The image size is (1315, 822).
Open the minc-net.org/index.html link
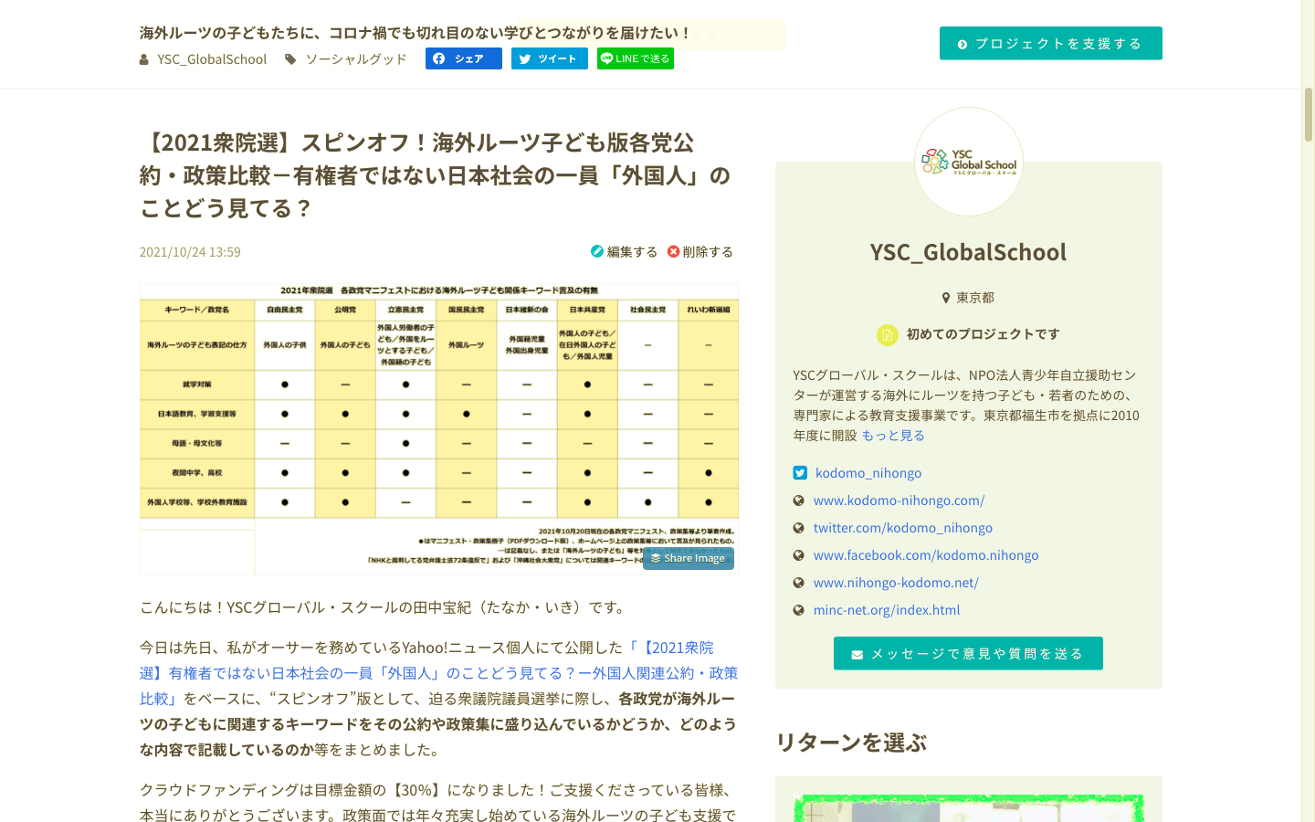886,609
